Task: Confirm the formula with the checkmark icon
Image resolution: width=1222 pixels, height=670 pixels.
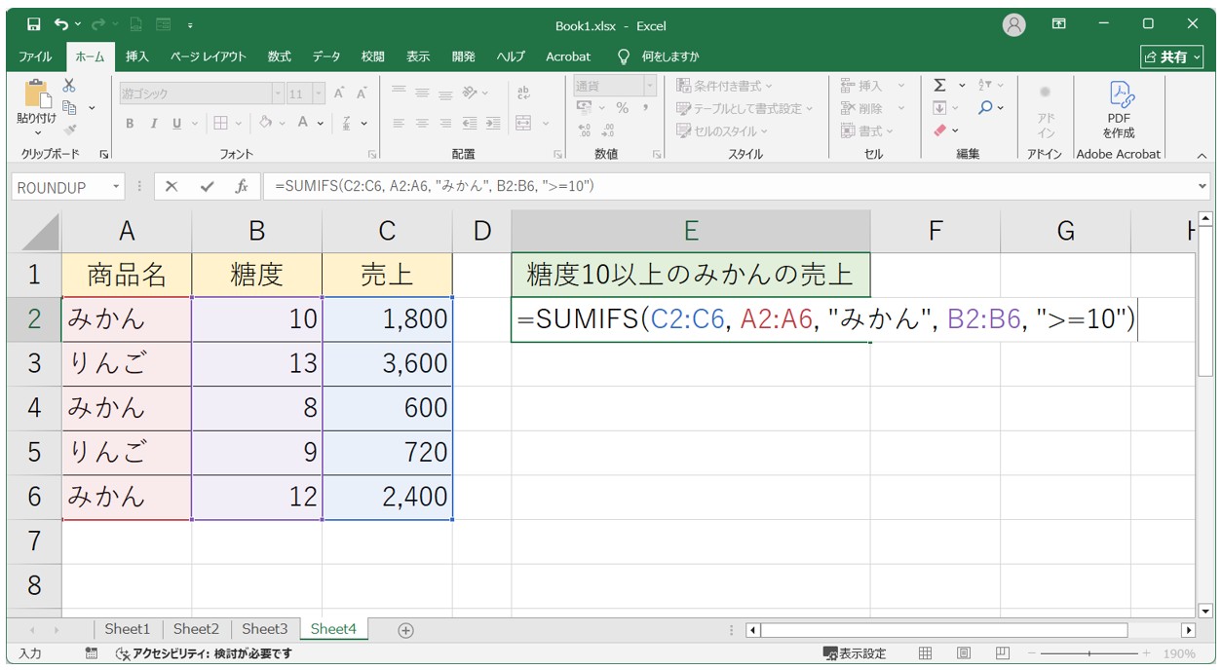Action: 206,187
